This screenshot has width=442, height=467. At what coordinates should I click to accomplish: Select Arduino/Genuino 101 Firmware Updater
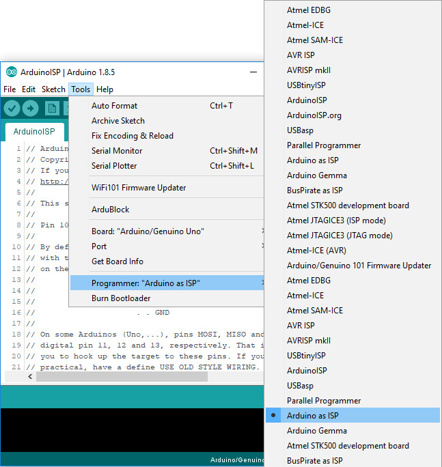[x=353, y=266]
